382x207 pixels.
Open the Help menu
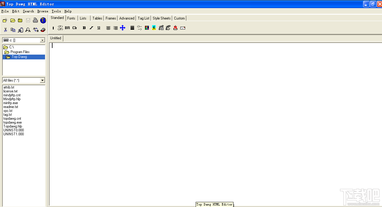pyautogui.click(x=68, y=11)
